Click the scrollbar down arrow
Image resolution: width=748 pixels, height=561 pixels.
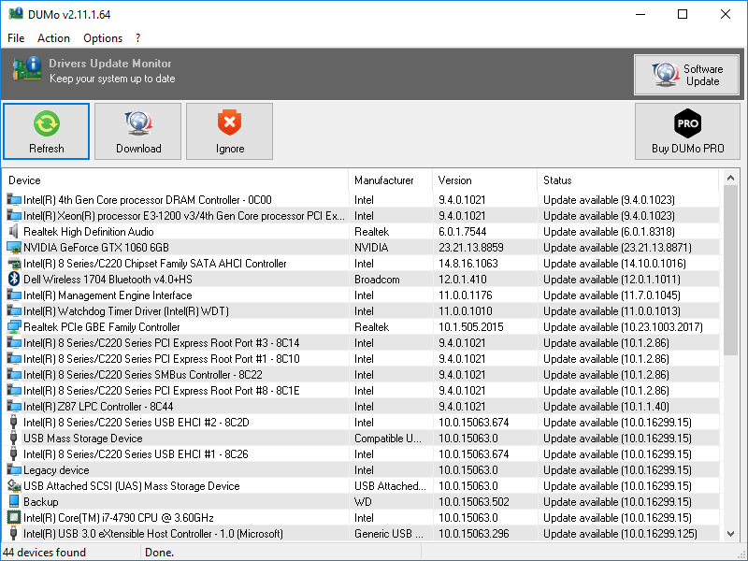[x=730, y=533]
